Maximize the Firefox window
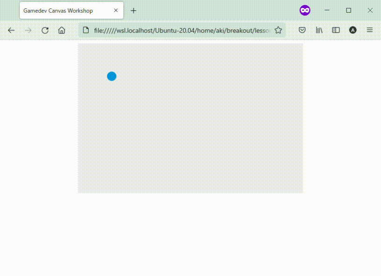 348,10
